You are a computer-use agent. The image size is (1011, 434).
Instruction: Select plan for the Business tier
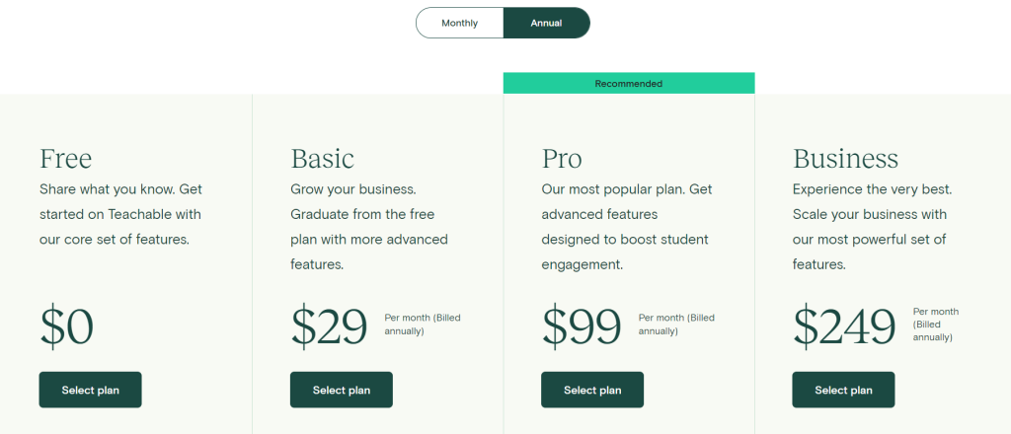tap(843, 390)
